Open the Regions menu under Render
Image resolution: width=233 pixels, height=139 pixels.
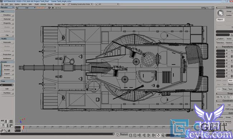7,66
